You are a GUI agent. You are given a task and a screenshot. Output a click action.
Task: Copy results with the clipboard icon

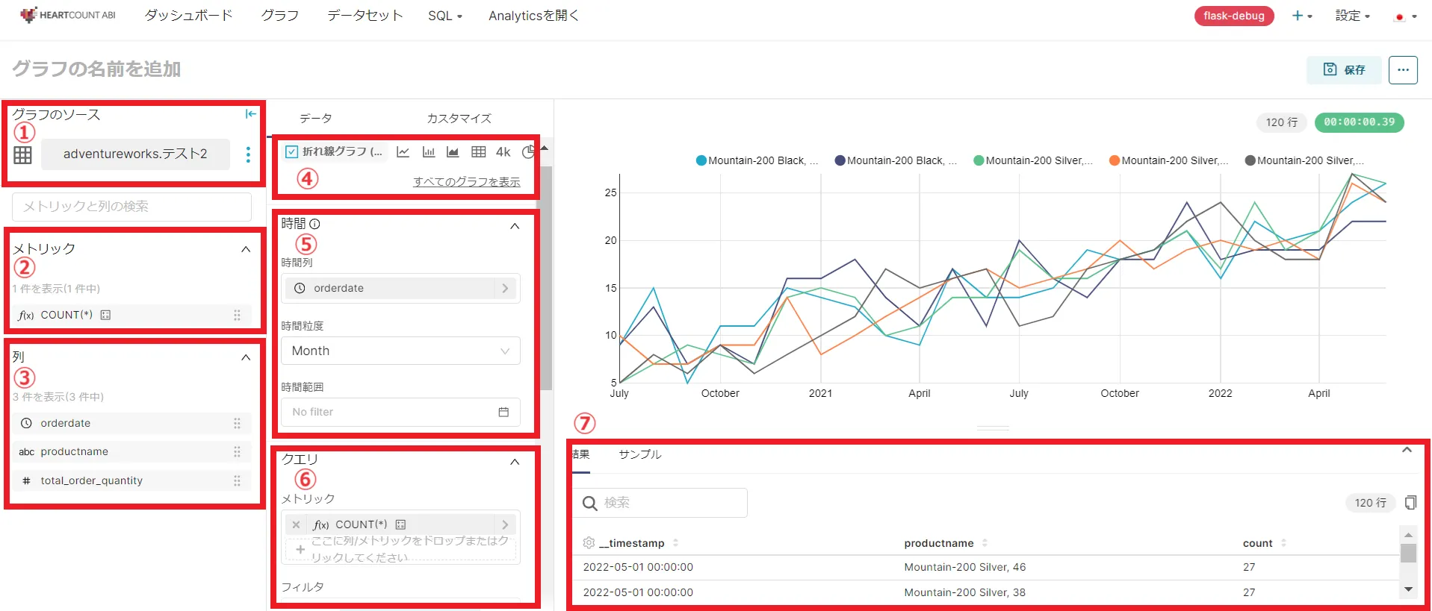click(1410, 503)
